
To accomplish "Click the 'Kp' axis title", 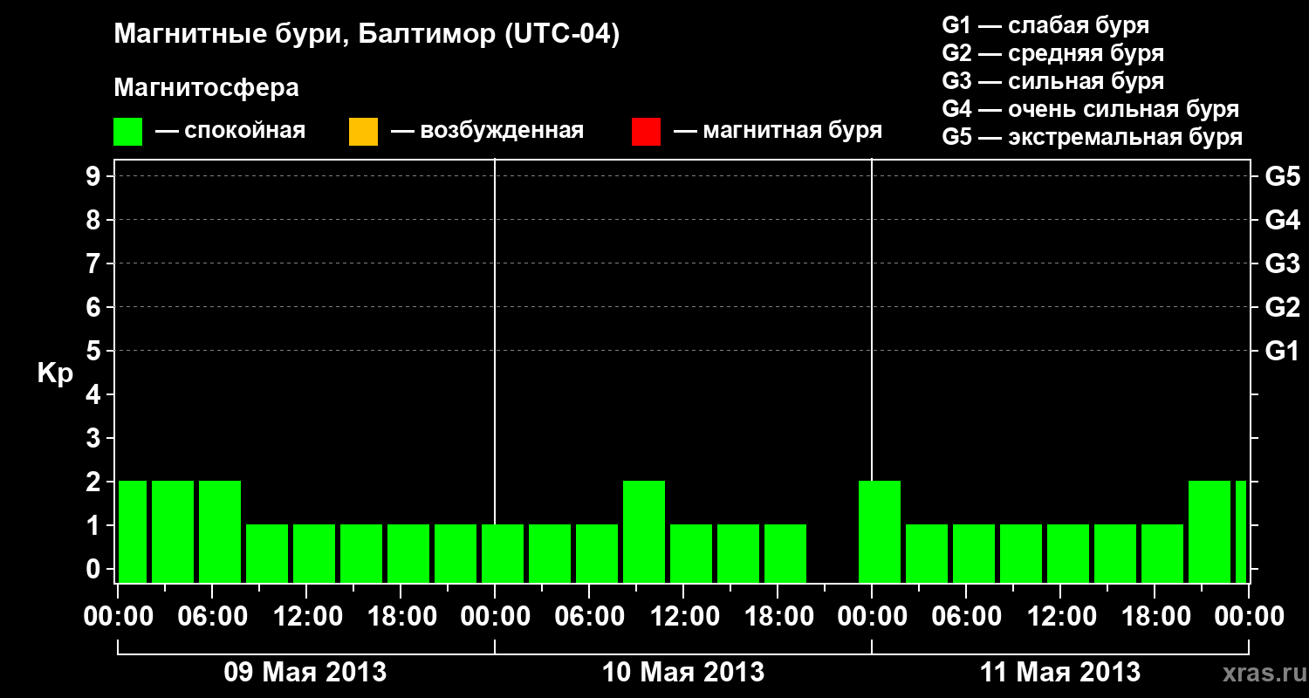I will (55, 374).
